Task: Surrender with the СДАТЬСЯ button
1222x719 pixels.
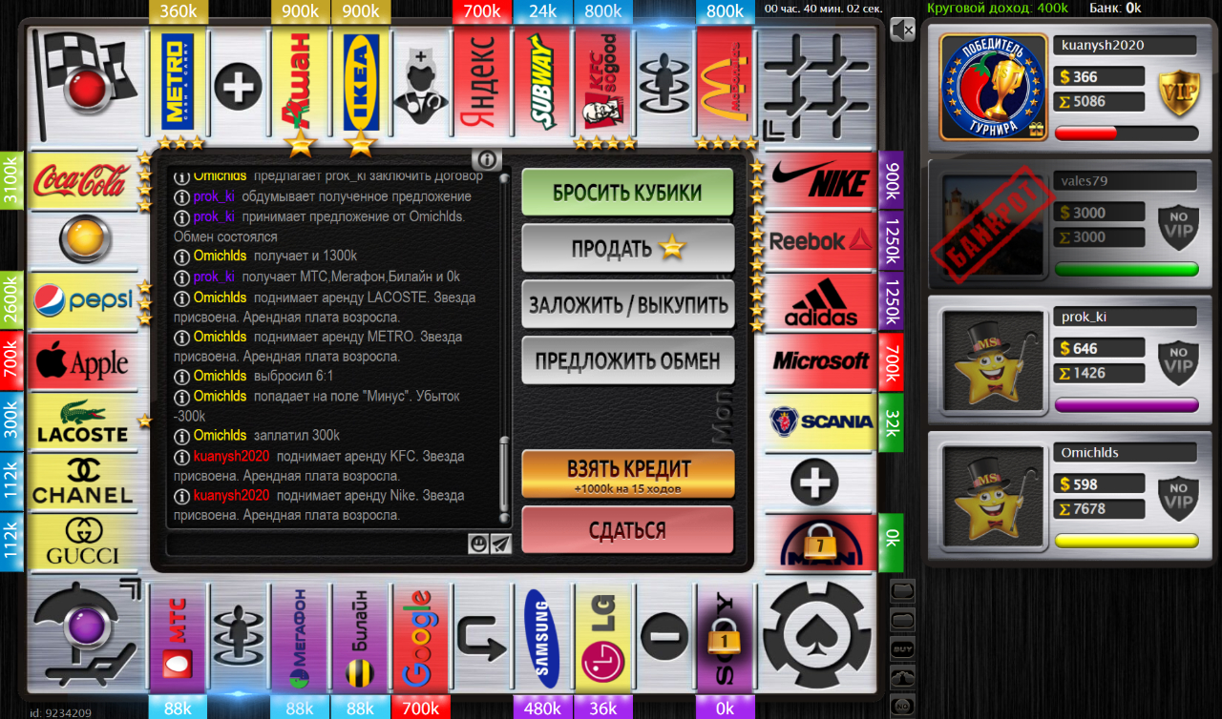Action: pos(627,530)
